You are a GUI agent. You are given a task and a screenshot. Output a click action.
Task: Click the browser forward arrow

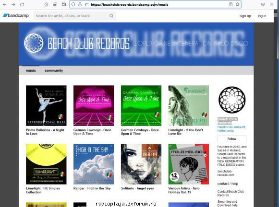coord(13,5)
